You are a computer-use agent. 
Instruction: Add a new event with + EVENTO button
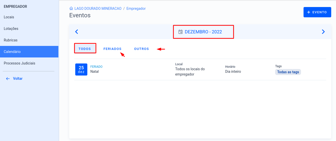pos(317,12)
